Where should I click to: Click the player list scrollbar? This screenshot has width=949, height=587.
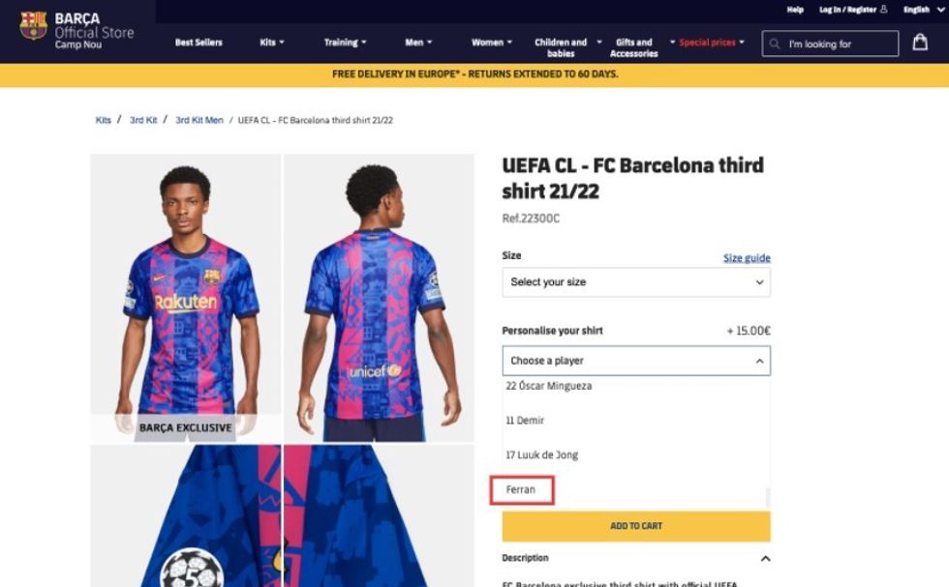[767, 497]
